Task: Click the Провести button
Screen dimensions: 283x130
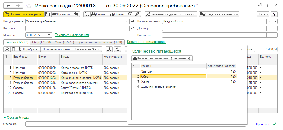Action: click(62, 14)
